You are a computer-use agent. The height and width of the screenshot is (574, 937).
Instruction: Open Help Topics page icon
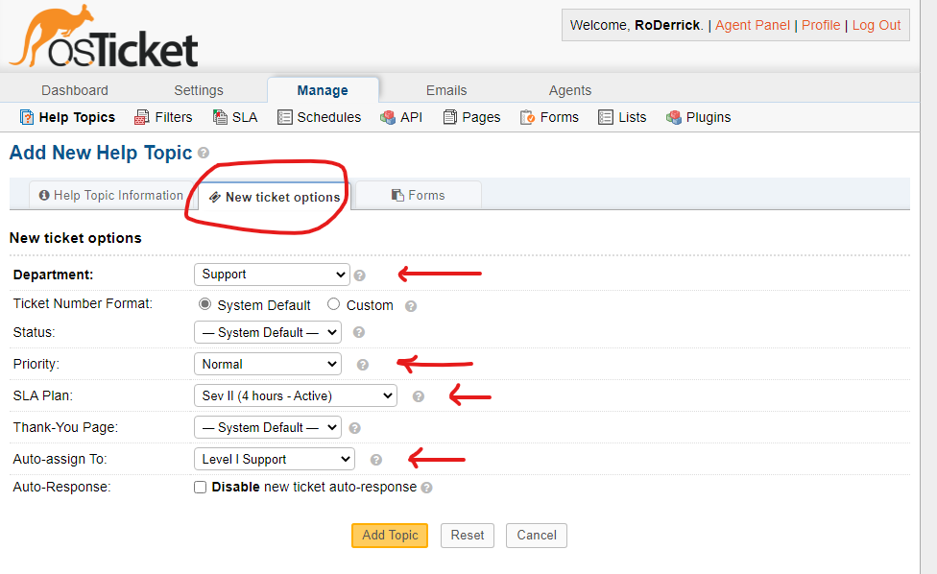[x=27, y=117]
